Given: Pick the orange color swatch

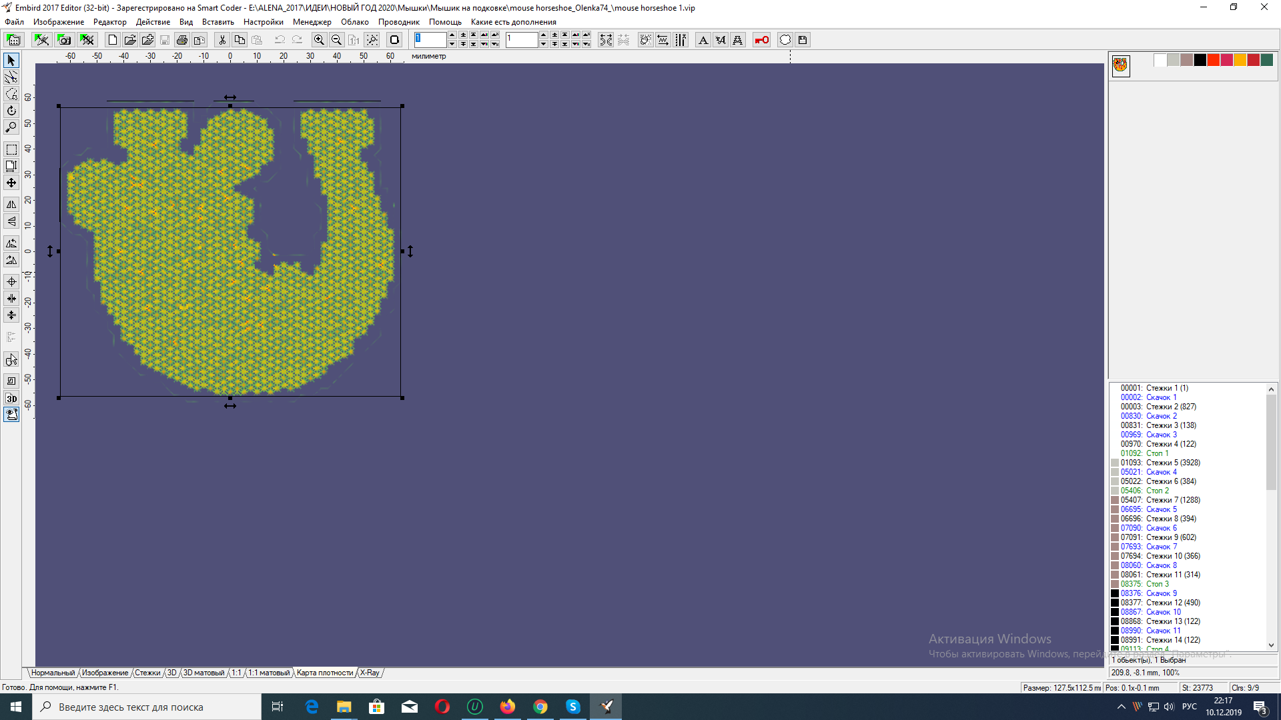Looking at the screenshot, I should click(1240, 60).
